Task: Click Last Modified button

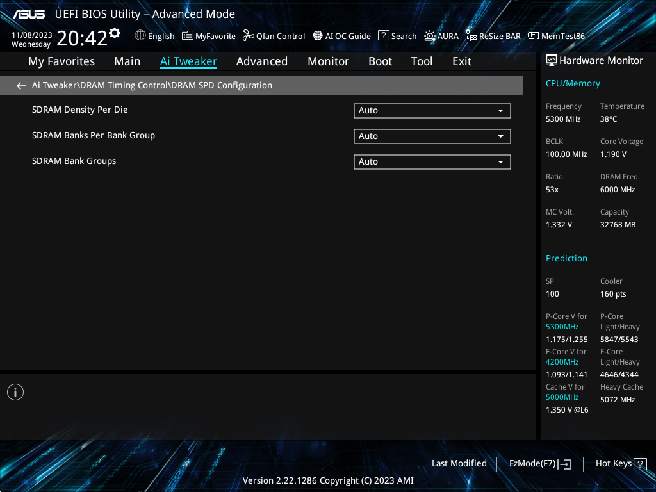Action: pos(459,464)
